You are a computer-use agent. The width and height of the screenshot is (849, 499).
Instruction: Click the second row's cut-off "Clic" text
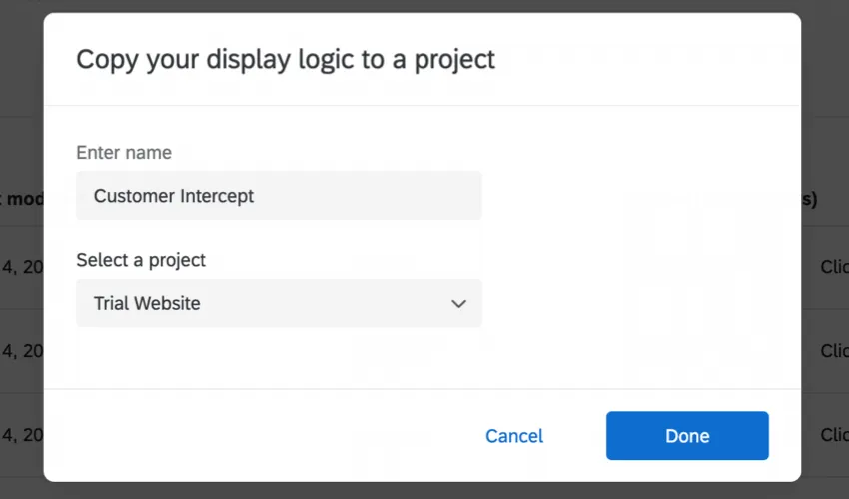point(833,351)
